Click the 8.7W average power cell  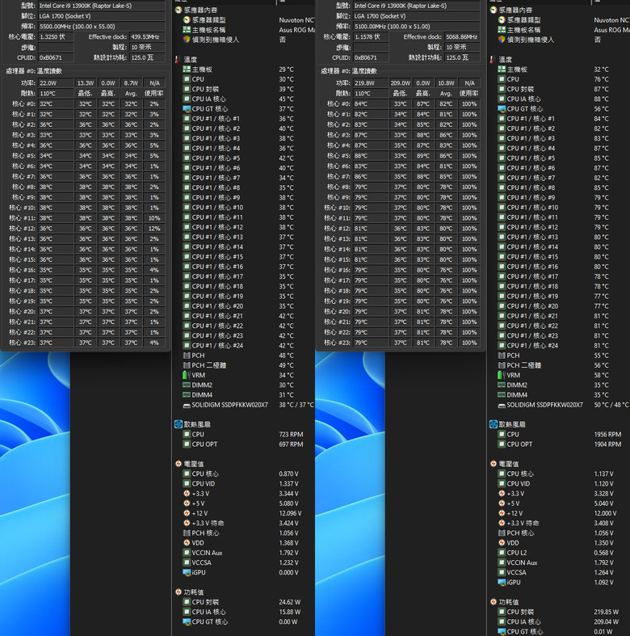[x=131, y=83]
